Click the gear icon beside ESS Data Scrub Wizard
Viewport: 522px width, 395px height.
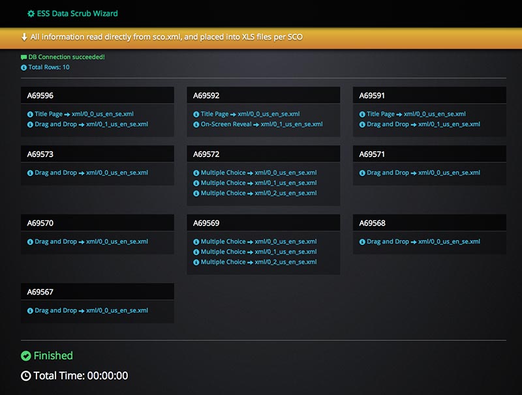(31, 13)
